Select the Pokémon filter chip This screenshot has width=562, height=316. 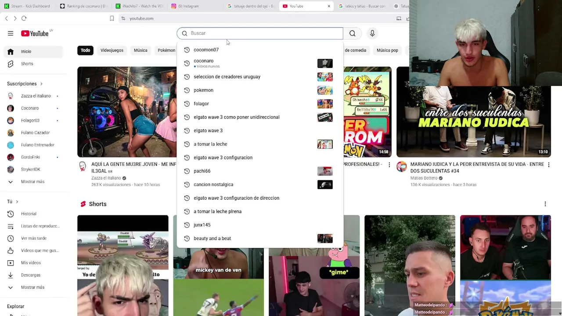166,50
